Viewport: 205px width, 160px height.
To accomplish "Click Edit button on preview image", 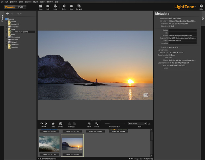I will (145, 95).
